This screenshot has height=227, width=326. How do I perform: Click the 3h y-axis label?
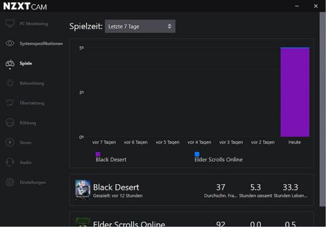click(81, 92)
